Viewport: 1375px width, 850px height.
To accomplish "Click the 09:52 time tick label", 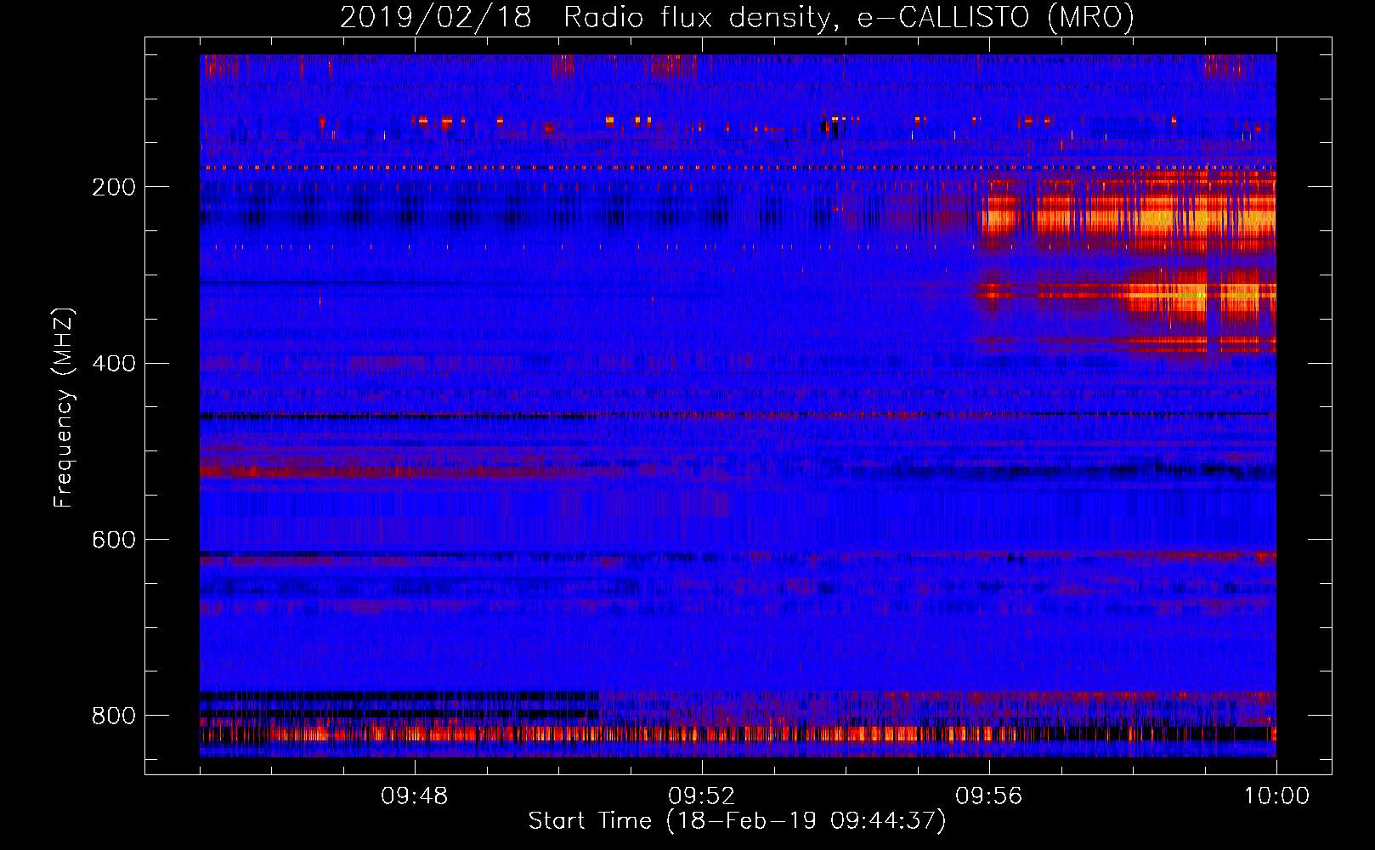I will pos(702,796).
